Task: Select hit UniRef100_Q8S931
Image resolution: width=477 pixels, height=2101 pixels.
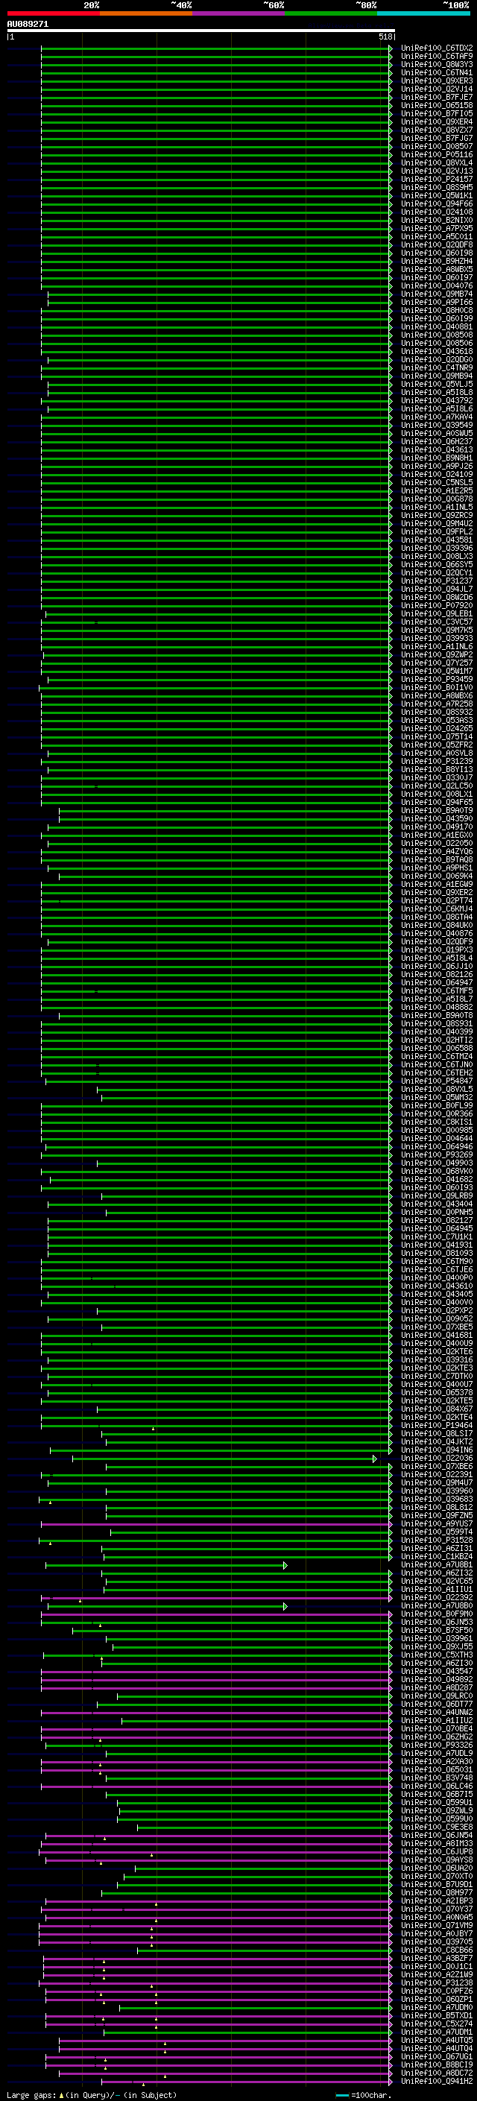Action: point(437,1023)
